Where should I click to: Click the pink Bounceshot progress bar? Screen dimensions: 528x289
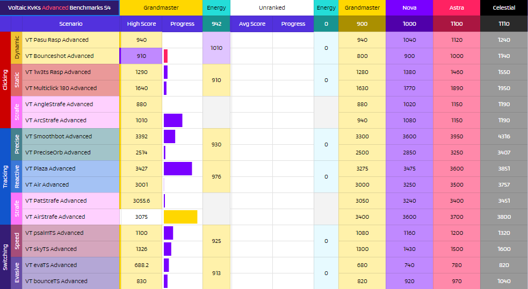coord(165,56)
